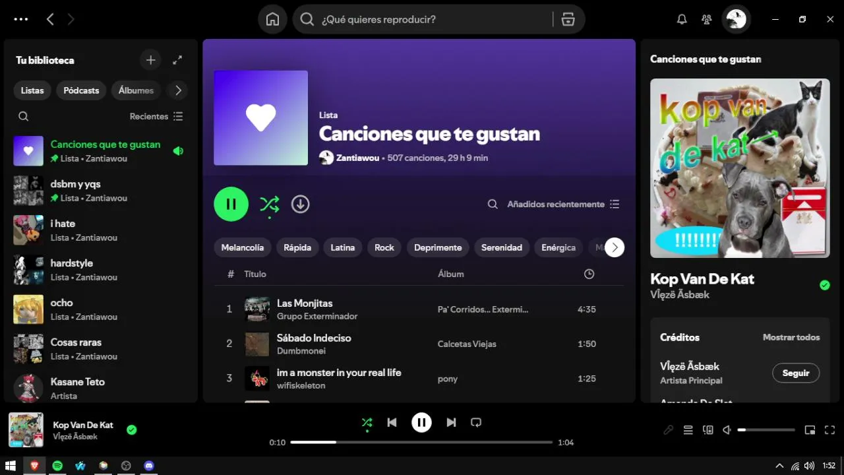Screen dimensions: 844x475
Task: Open the lyrics microphone icon
Action: pos(668,430)
